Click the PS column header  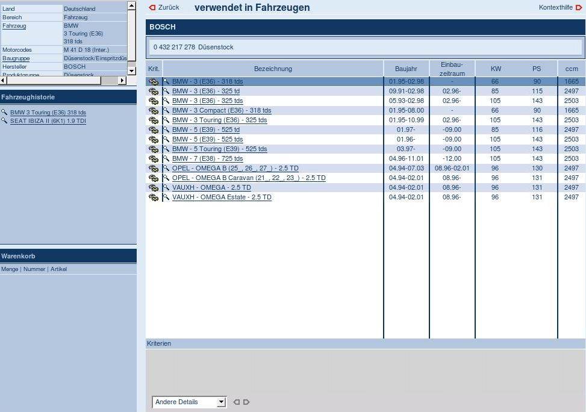click(x=537, y=69)
